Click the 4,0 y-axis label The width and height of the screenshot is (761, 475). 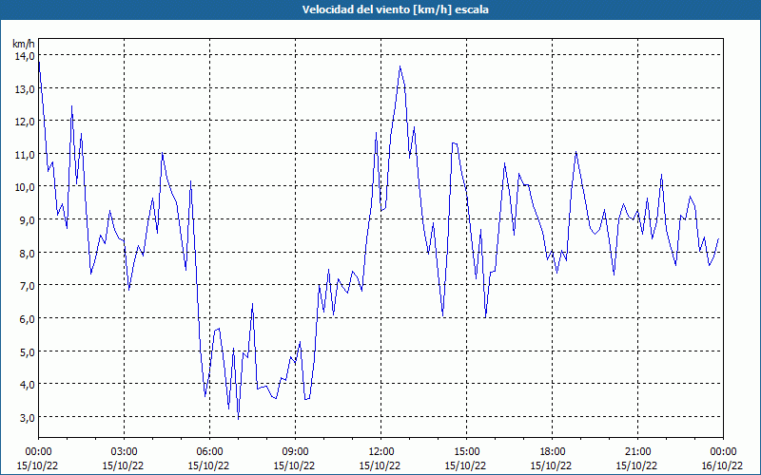tap(27, 385)
